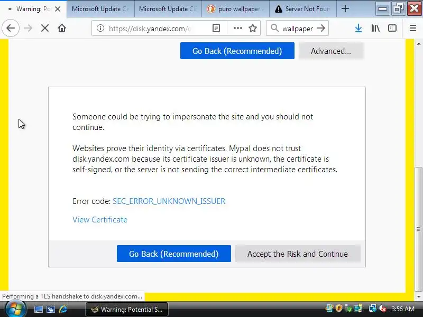Image resolution: width=423 pixels, height=317 pixels.
Task: Switch to Server Not Found tab
Action: click(302, 9)
